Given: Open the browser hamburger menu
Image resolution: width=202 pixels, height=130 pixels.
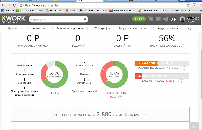Looking at the screenshot, I should click(x=200, y=5).
